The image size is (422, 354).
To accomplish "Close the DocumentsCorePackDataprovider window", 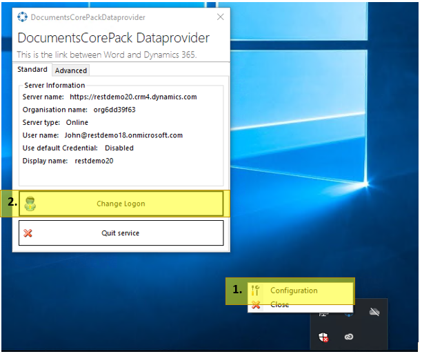I will click(221, 17).
